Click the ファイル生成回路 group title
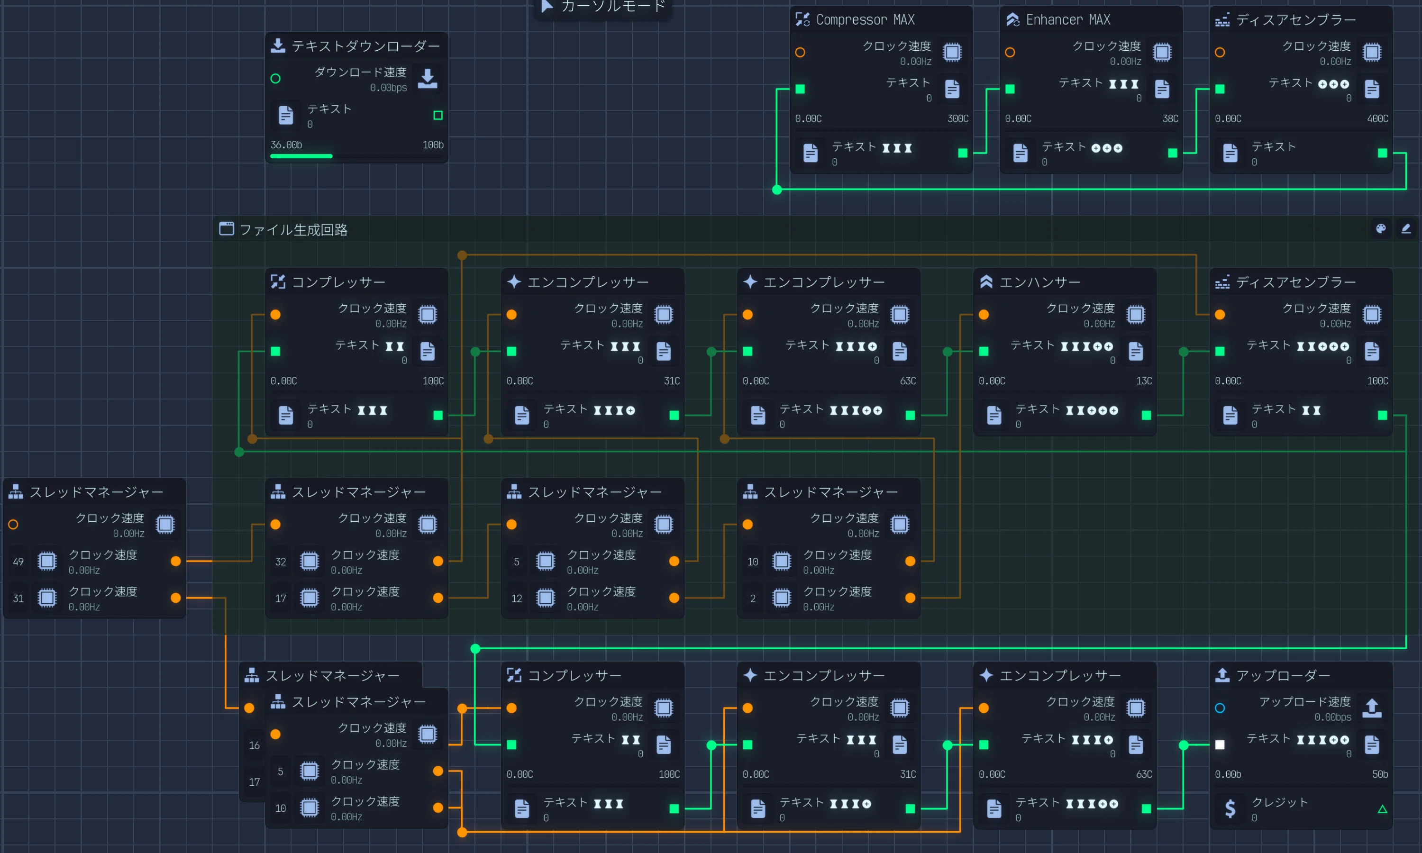Image resolution: width=1422 pixels, height=853 pixels. [x=293, y=230]
